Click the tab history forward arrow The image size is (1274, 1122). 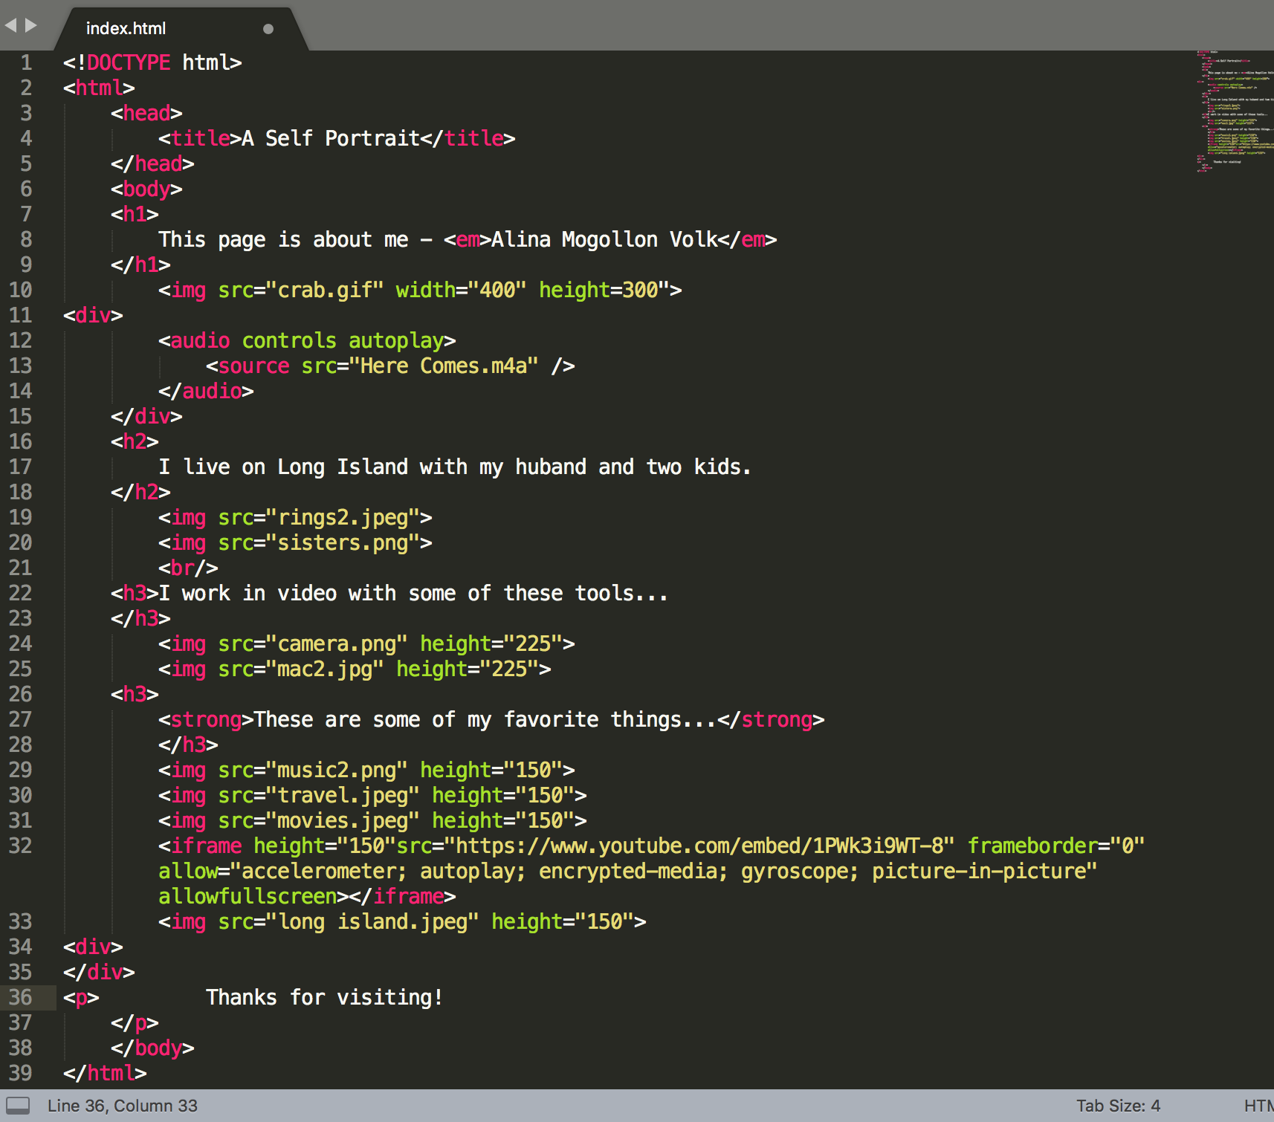tap(31, 25)
